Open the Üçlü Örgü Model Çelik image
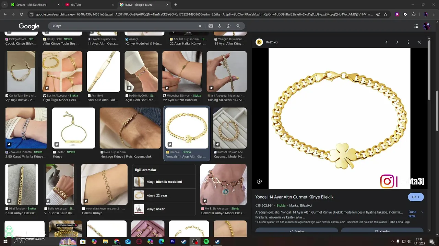Screen dimensions: 439x246 (x=62, y=71)
